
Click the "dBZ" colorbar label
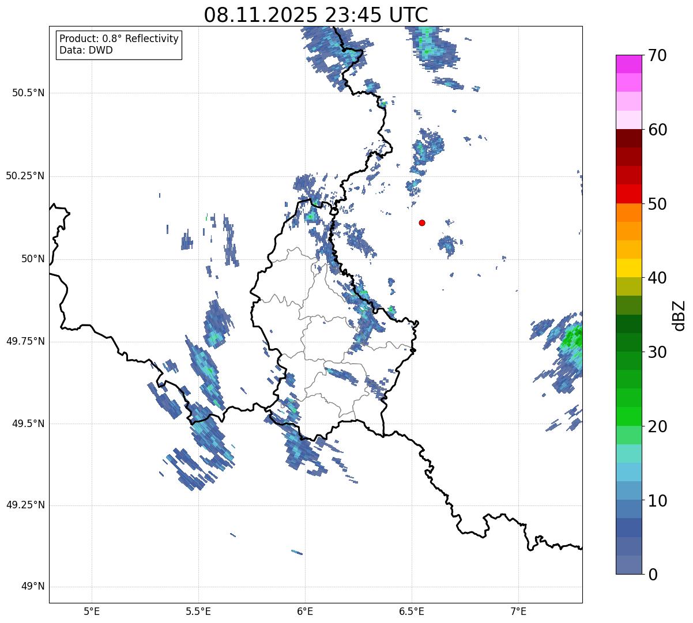pyautogui.click(x=679, y=315)
